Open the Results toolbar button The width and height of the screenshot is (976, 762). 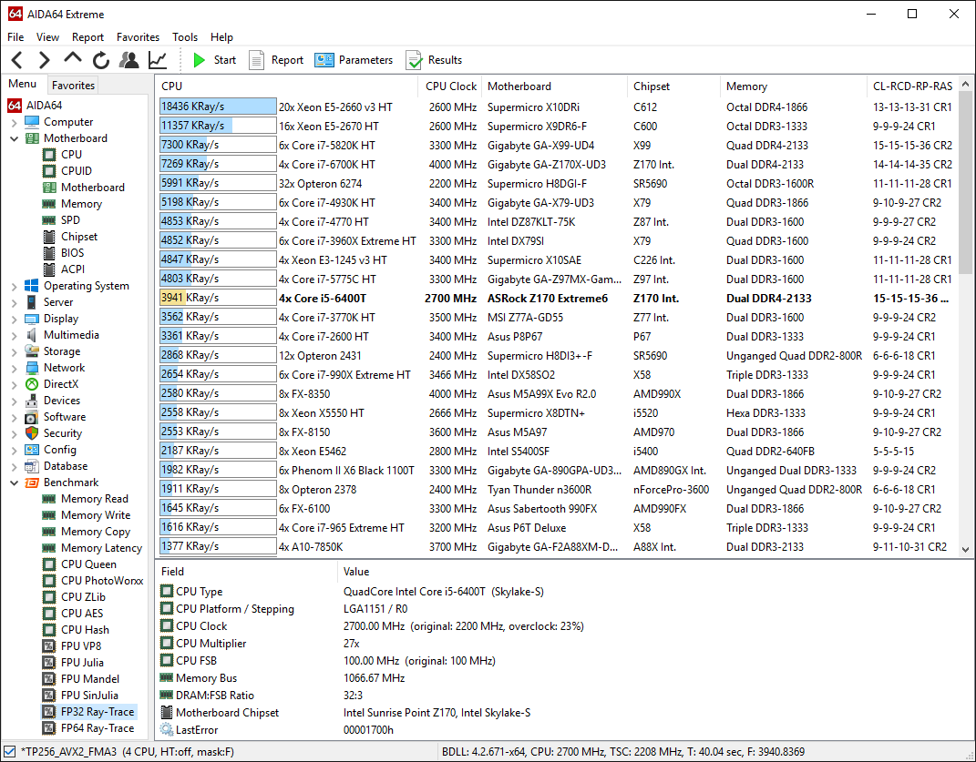434,60
